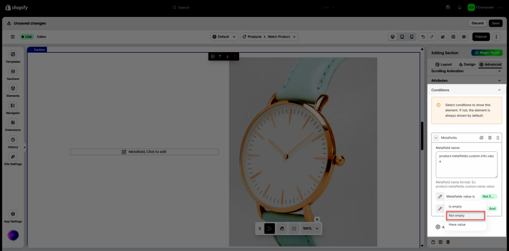Click the Magic Touch button
The image size is (509, 251).
point(486,53)
